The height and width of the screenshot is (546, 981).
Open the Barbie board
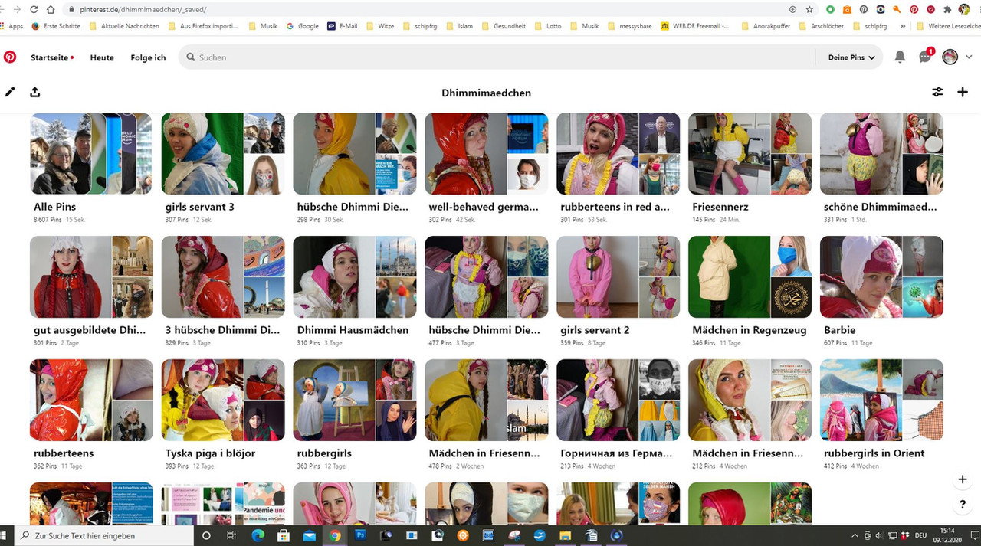pyautogui.click(x=881, y=291)
